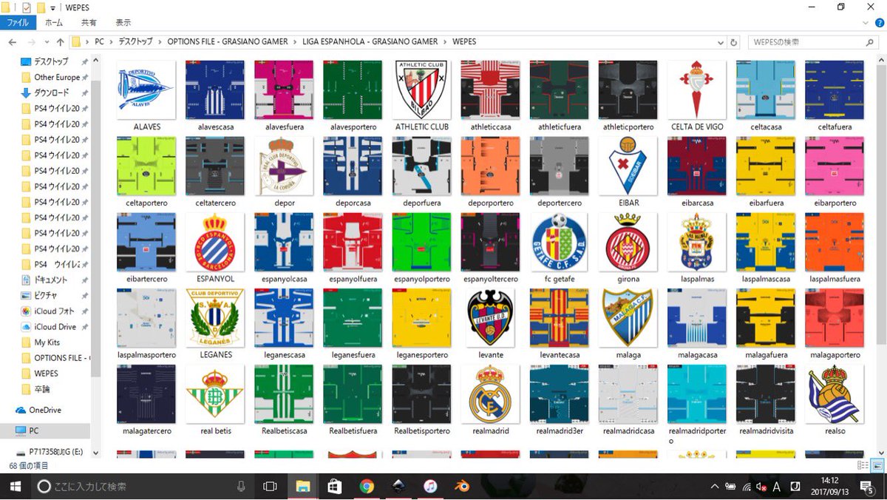Click LIGA ESPANHOLA - GRASIANO GAMER breadcrumb

(x=370, y=42)
